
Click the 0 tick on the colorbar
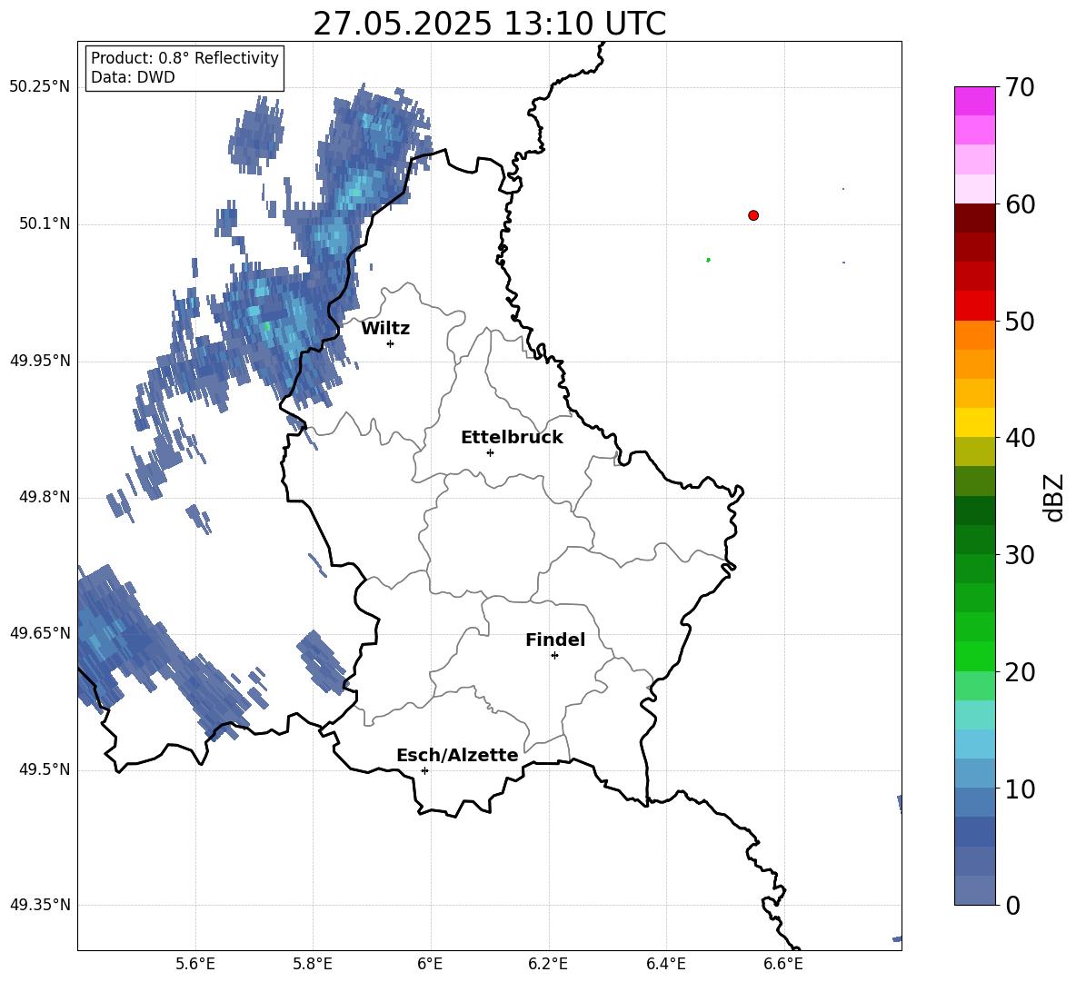pos(1013,905)
